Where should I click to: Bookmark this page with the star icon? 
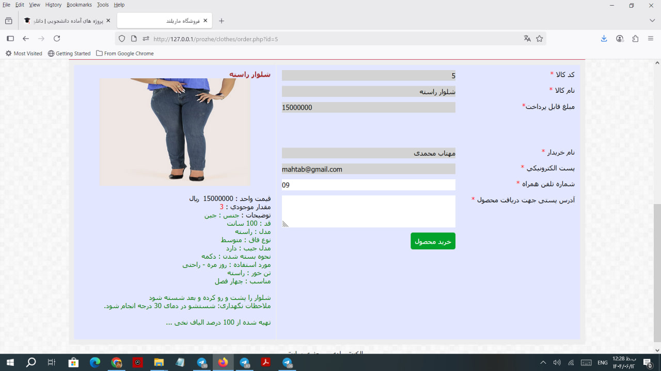(540, 39)
